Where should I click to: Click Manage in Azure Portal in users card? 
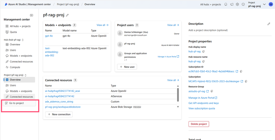coord(168,57)
